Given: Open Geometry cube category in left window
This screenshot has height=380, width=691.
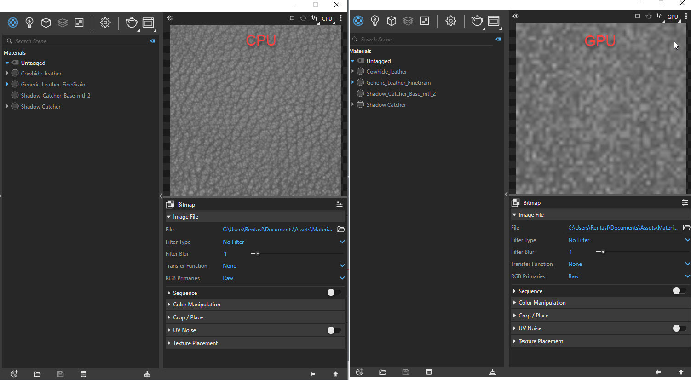Looking at the screenshot, I should [46, 23].
